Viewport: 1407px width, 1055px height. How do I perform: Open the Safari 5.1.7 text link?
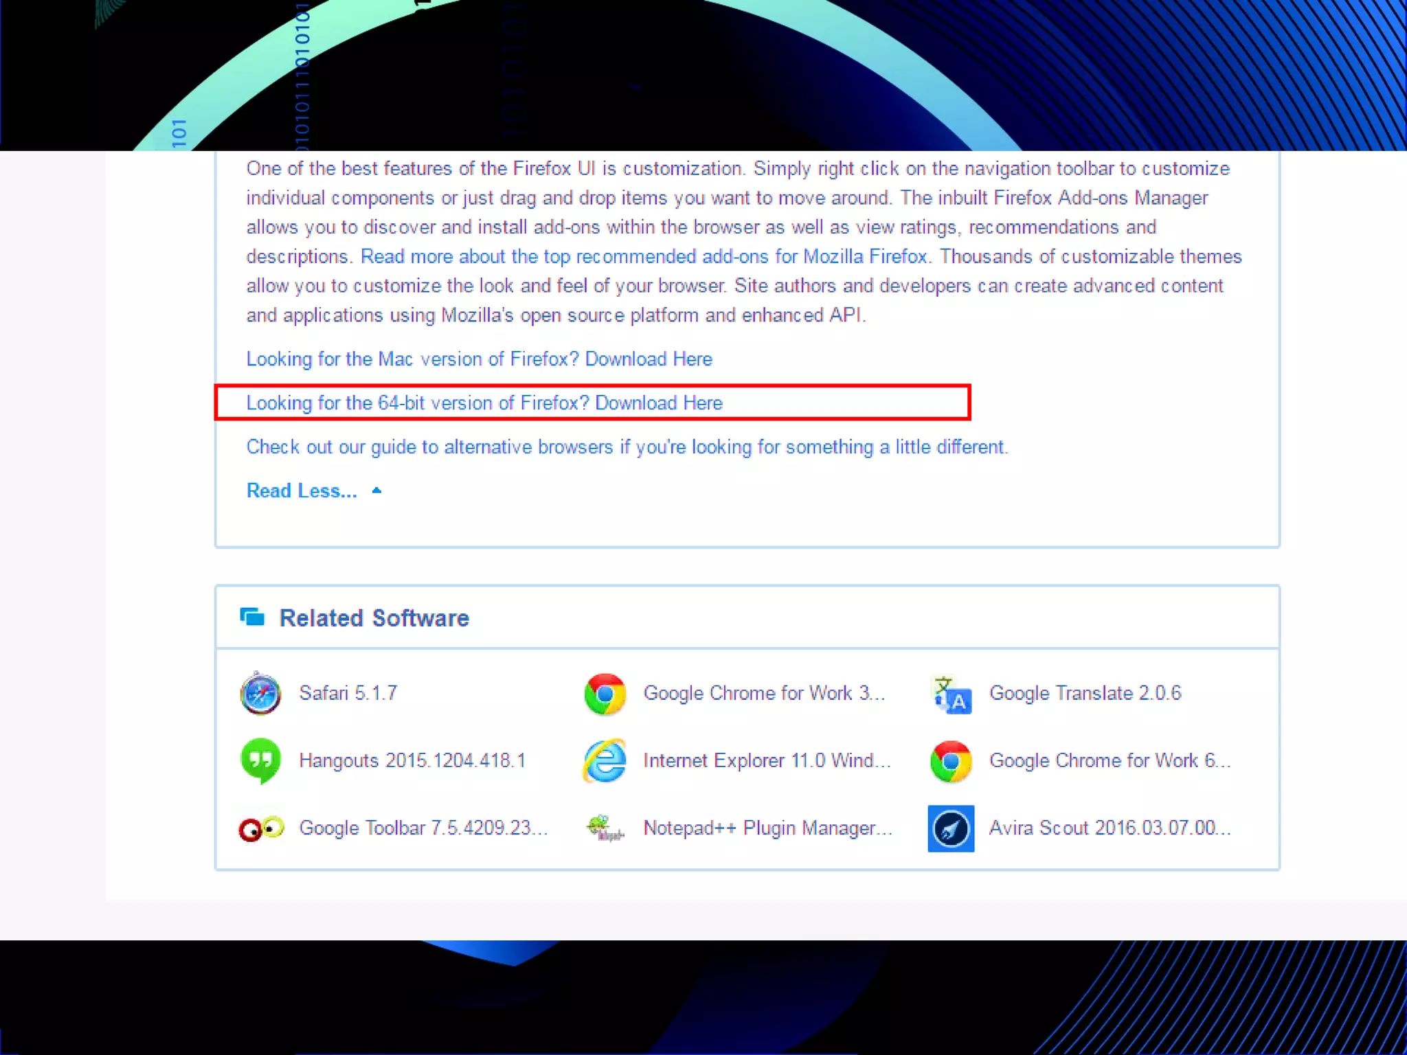[348, 693]
